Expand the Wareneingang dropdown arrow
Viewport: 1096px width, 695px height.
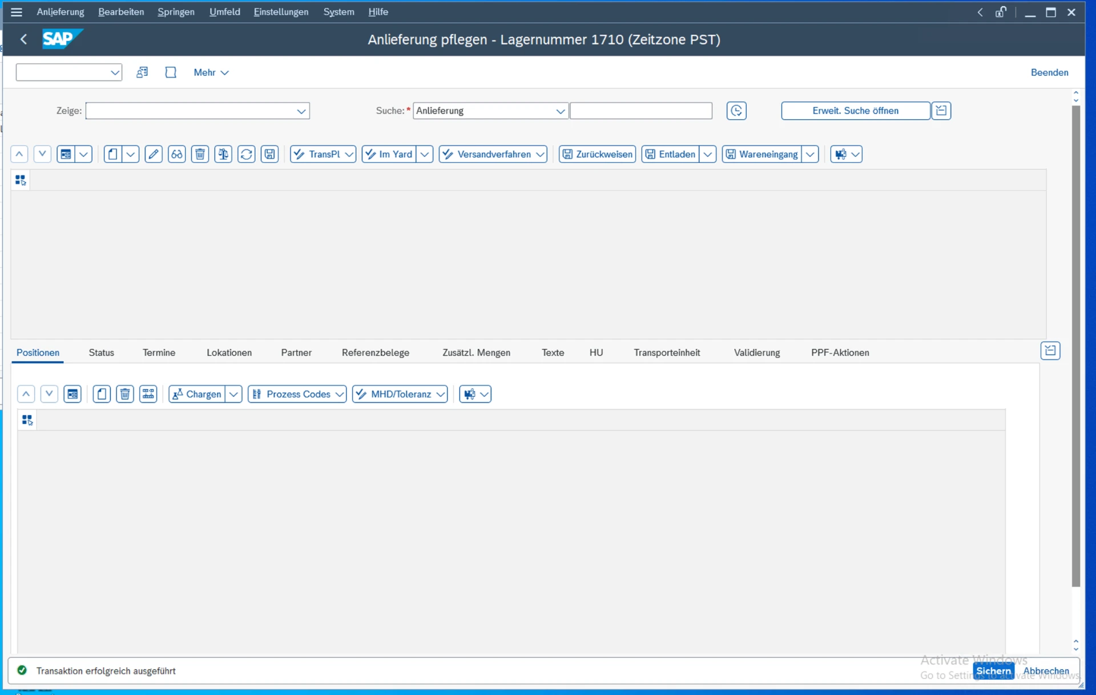[x=810, y=154]
